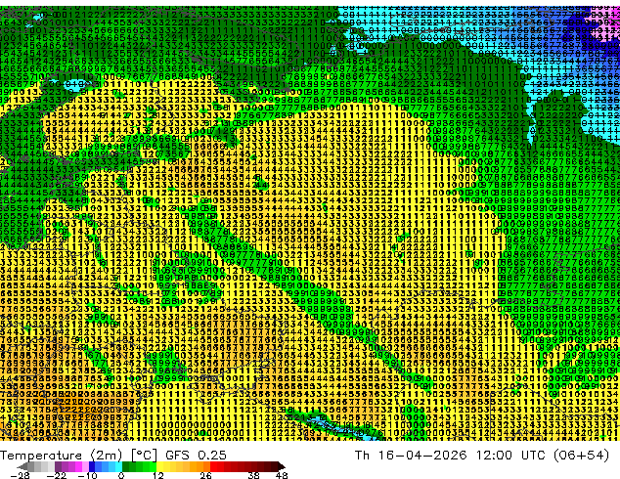The image size is (620, 479).
Task: Click the left gray arrow end of legend
Action: click(22, 466)
